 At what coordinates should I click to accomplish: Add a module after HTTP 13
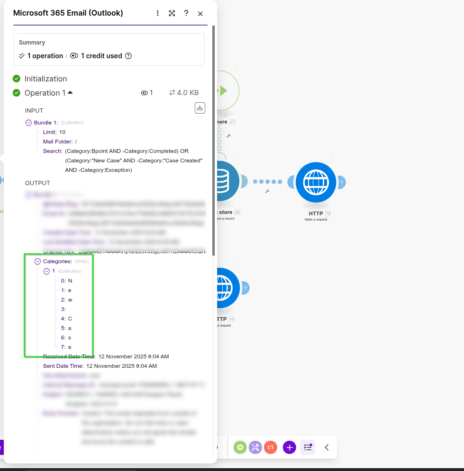pyautogui.click(x=246, y=288)
